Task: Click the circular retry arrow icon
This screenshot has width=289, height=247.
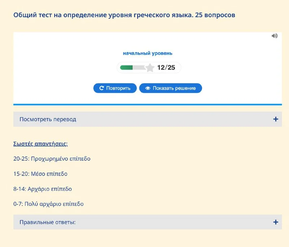Action: [102, 88]
